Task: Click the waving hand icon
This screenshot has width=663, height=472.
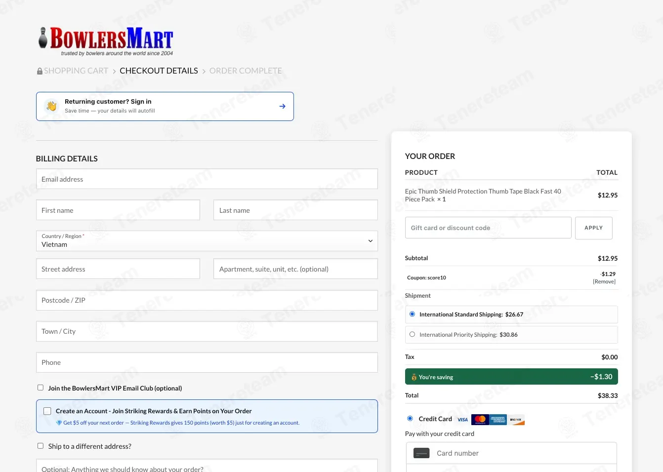Action: click(52, 106)
